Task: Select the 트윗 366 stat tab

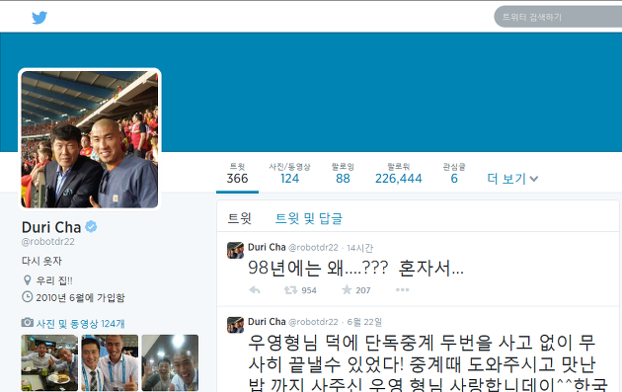Action: pyautogui.click(x=237, y=174)
